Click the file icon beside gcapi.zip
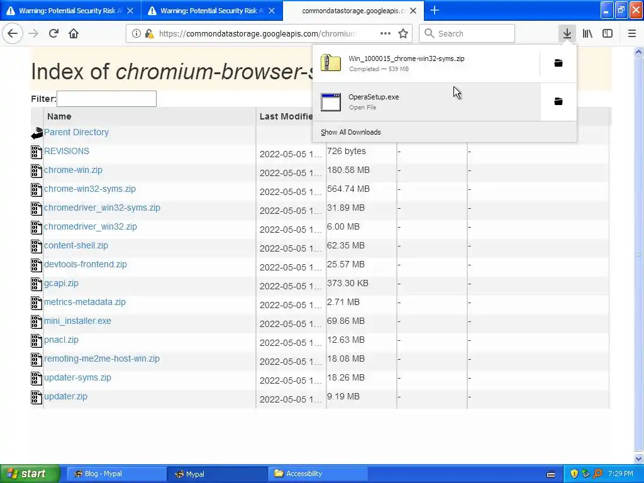This screenshot has width=644, height=483. (36, 284)
